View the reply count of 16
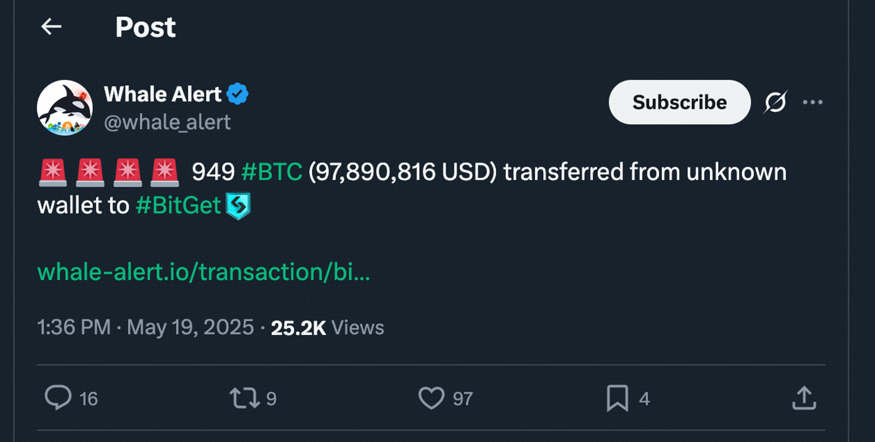Screen dimensions: 875x442 (87, 399)
